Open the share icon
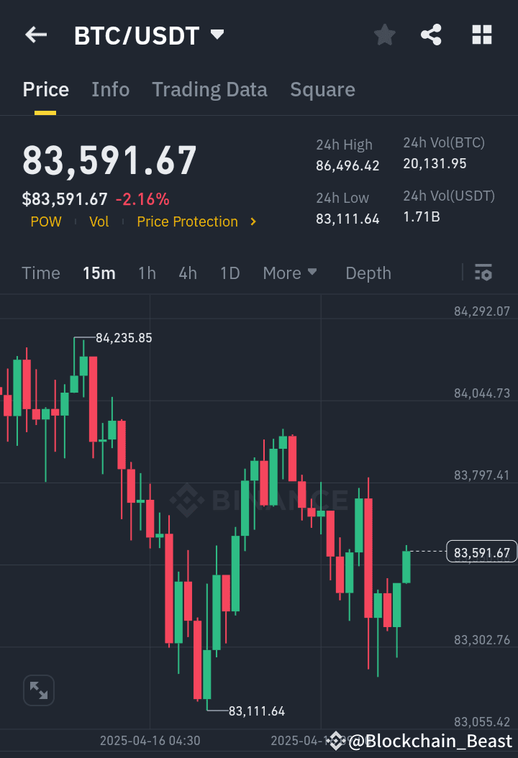Viewport: 518px width, 758px height. [x=431, y=35]
